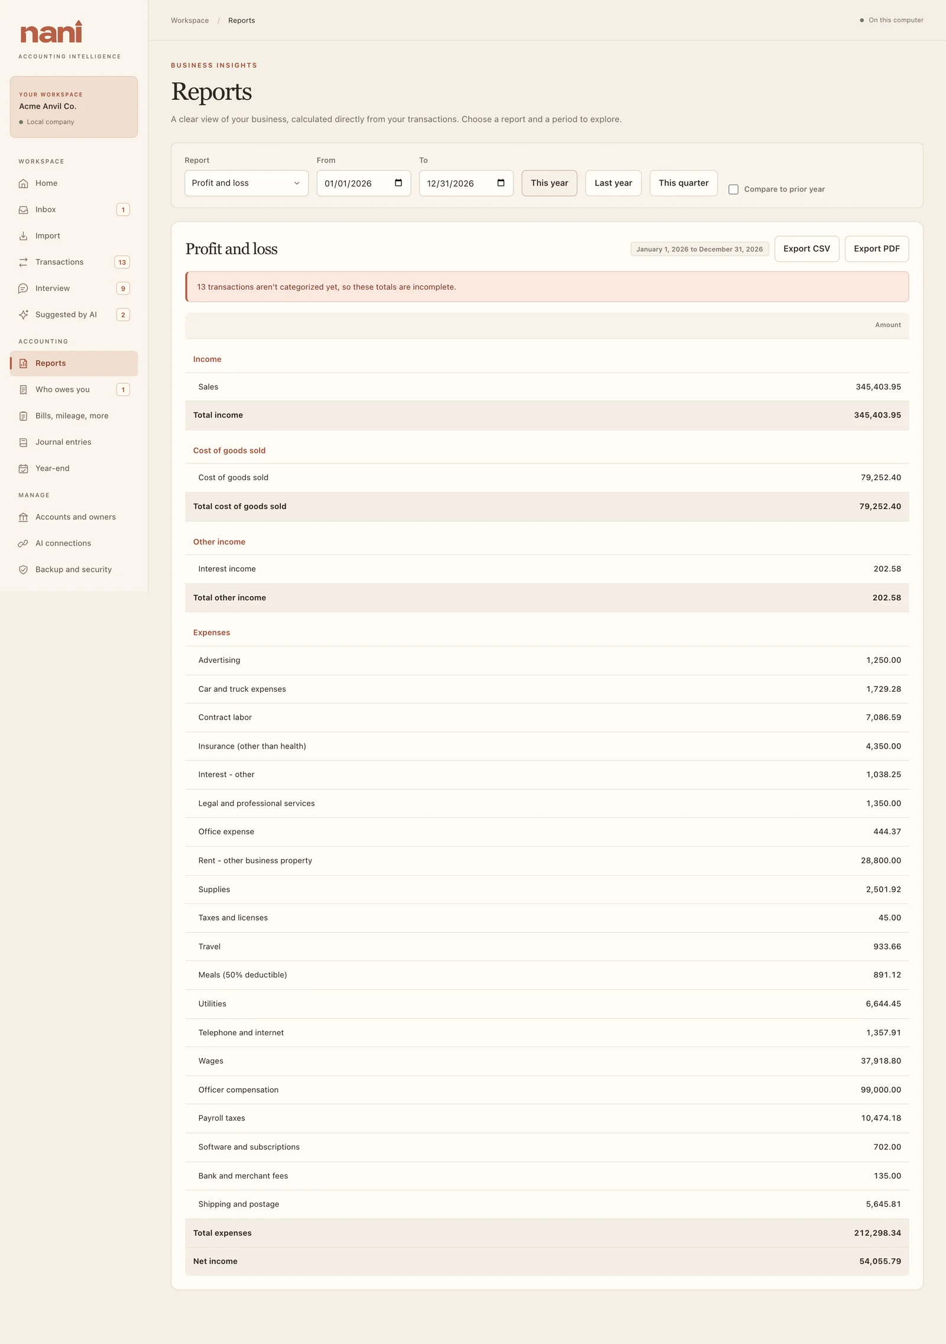Open the Report type dropdown
The width and height of the screenshot is (946, 1344).
[247, 183]
